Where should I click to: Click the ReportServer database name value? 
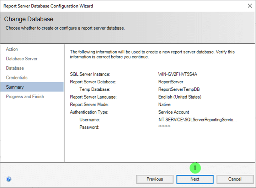[171, 82]
